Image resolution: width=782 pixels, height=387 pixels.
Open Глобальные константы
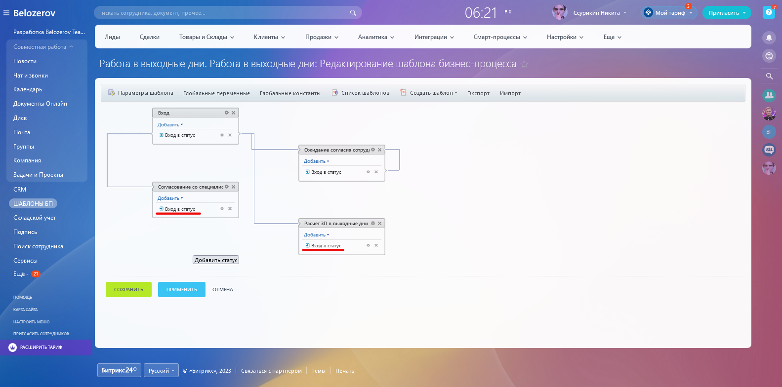pos(290,93)
